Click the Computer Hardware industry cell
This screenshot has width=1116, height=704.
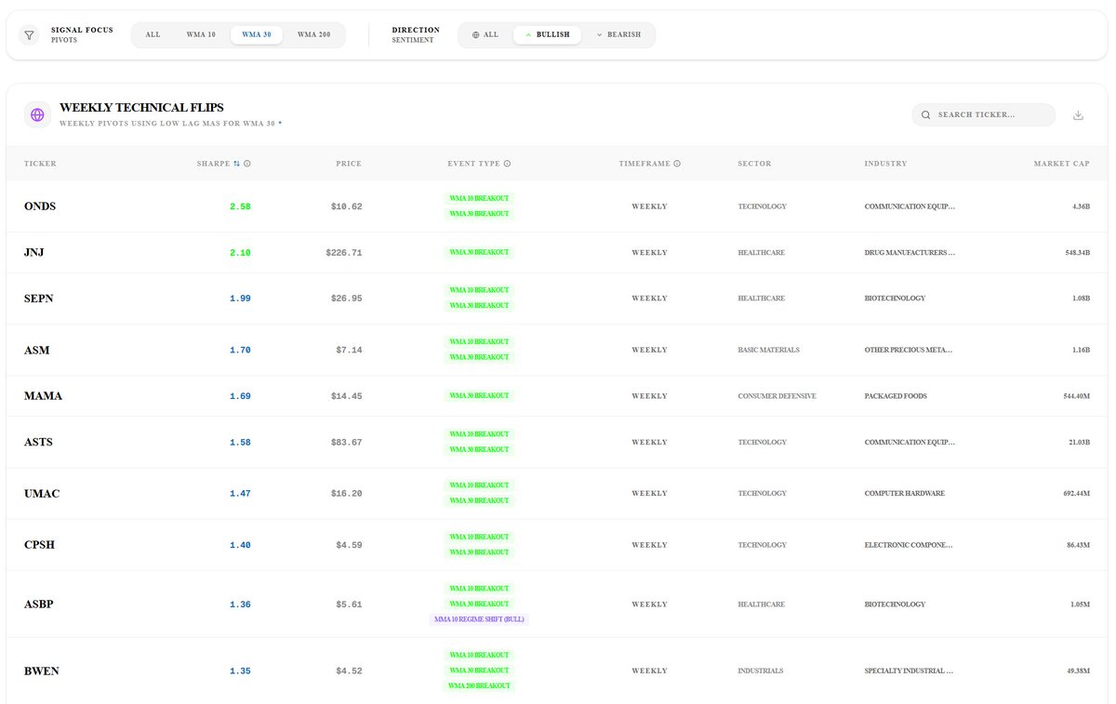904,494
